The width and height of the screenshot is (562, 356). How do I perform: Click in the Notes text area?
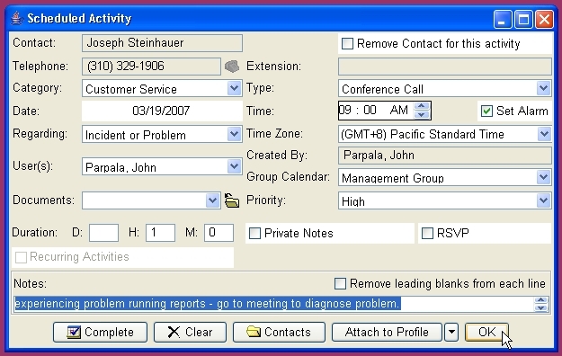(274, 304)
